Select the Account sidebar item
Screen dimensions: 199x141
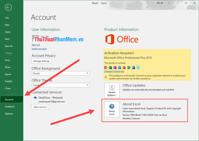coord(12,100)
